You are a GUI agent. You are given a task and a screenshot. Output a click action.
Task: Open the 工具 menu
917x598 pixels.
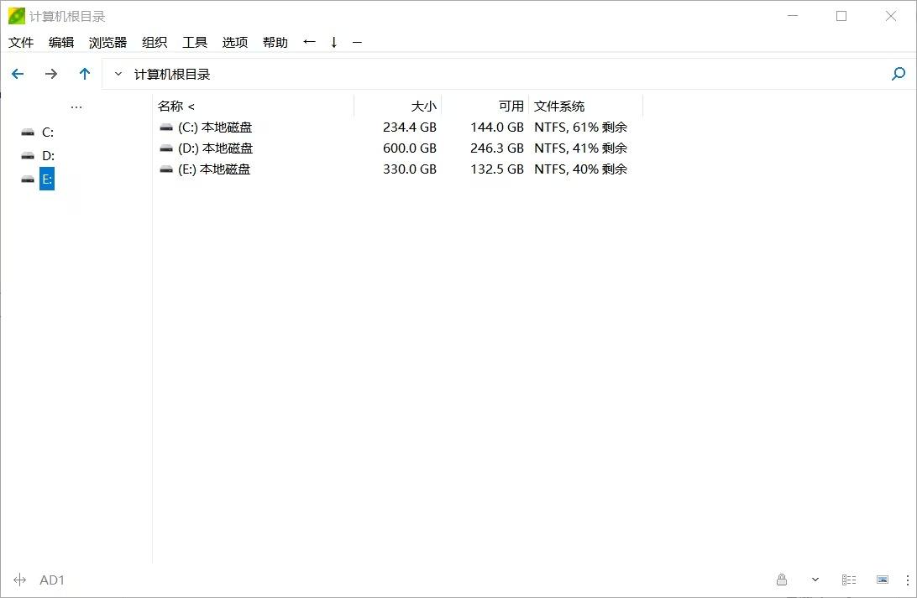click(195, 42)
